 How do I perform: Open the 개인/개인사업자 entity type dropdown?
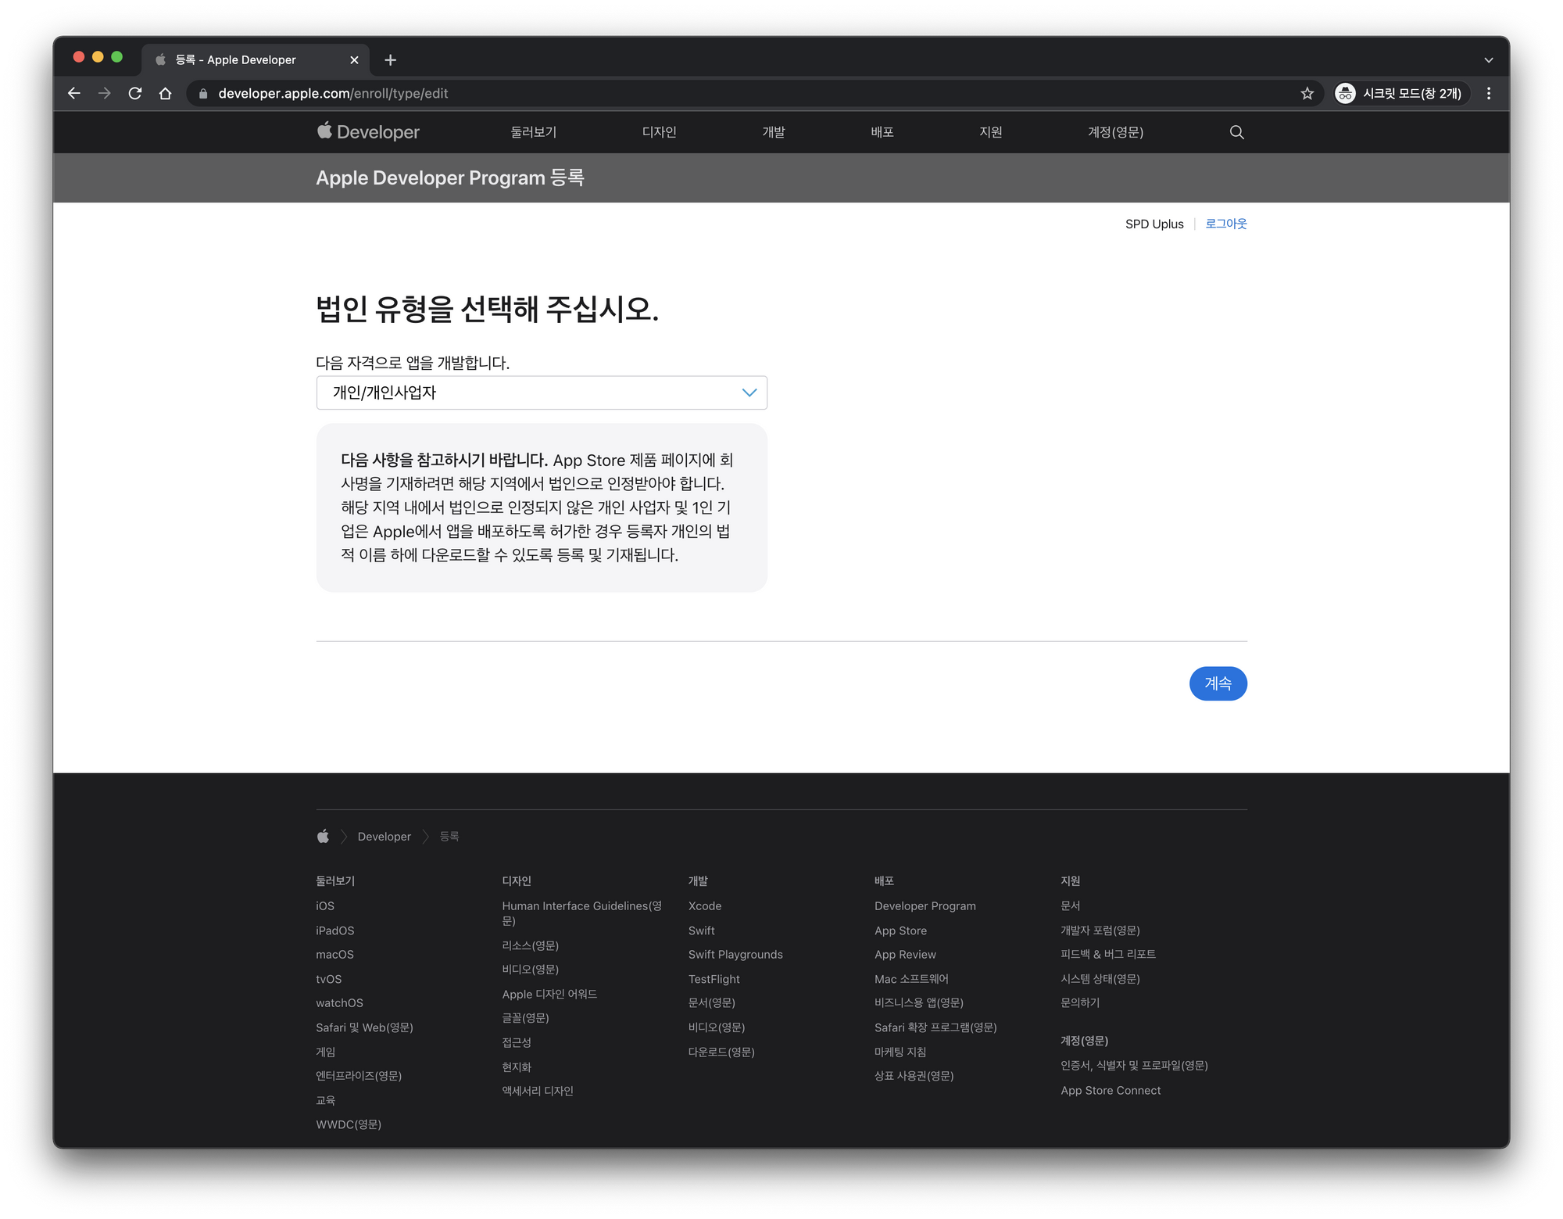542,393
